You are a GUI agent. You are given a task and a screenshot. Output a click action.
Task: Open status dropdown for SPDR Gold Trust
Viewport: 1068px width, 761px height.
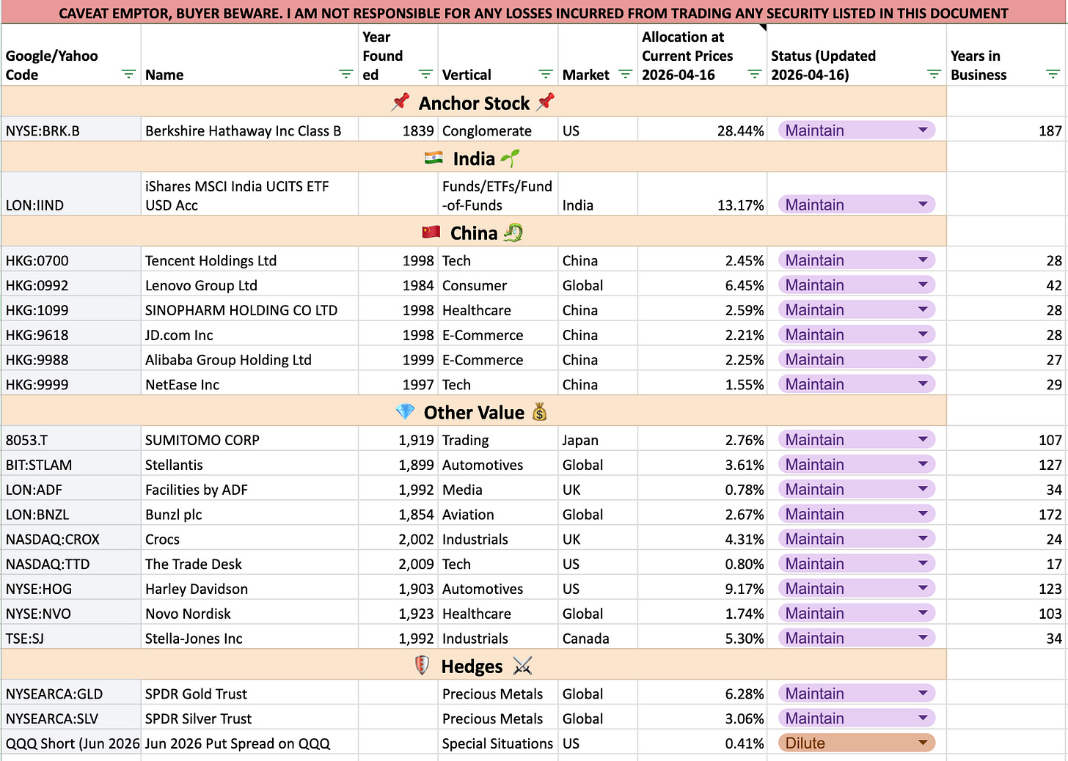point(857,694)
